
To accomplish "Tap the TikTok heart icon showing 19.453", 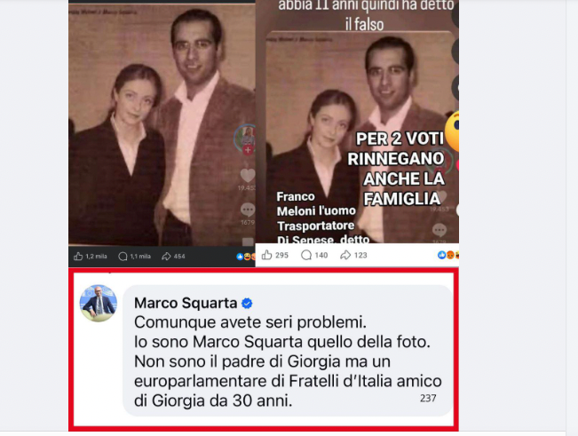I will [x=248, y=176].
